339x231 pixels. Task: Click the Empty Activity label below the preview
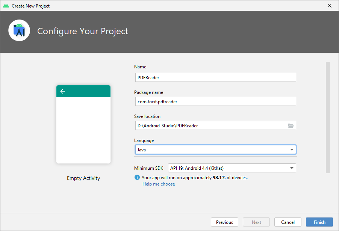coord(83,178)
